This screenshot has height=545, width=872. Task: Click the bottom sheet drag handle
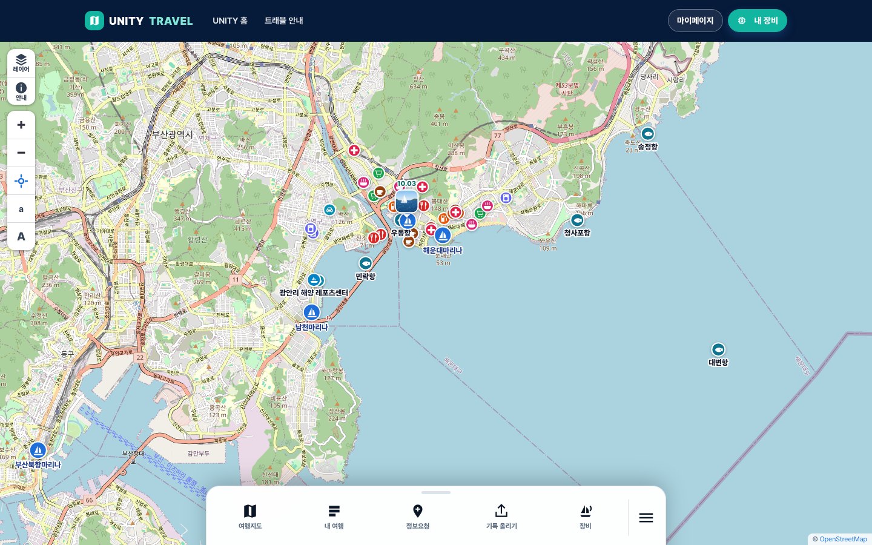[436, 492]
